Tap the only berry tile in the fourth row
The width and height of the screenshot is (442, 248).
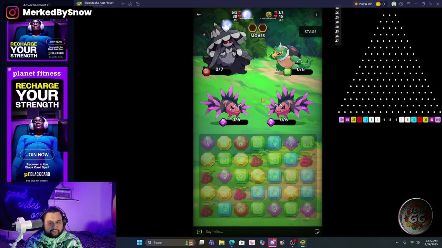(241, 193)
